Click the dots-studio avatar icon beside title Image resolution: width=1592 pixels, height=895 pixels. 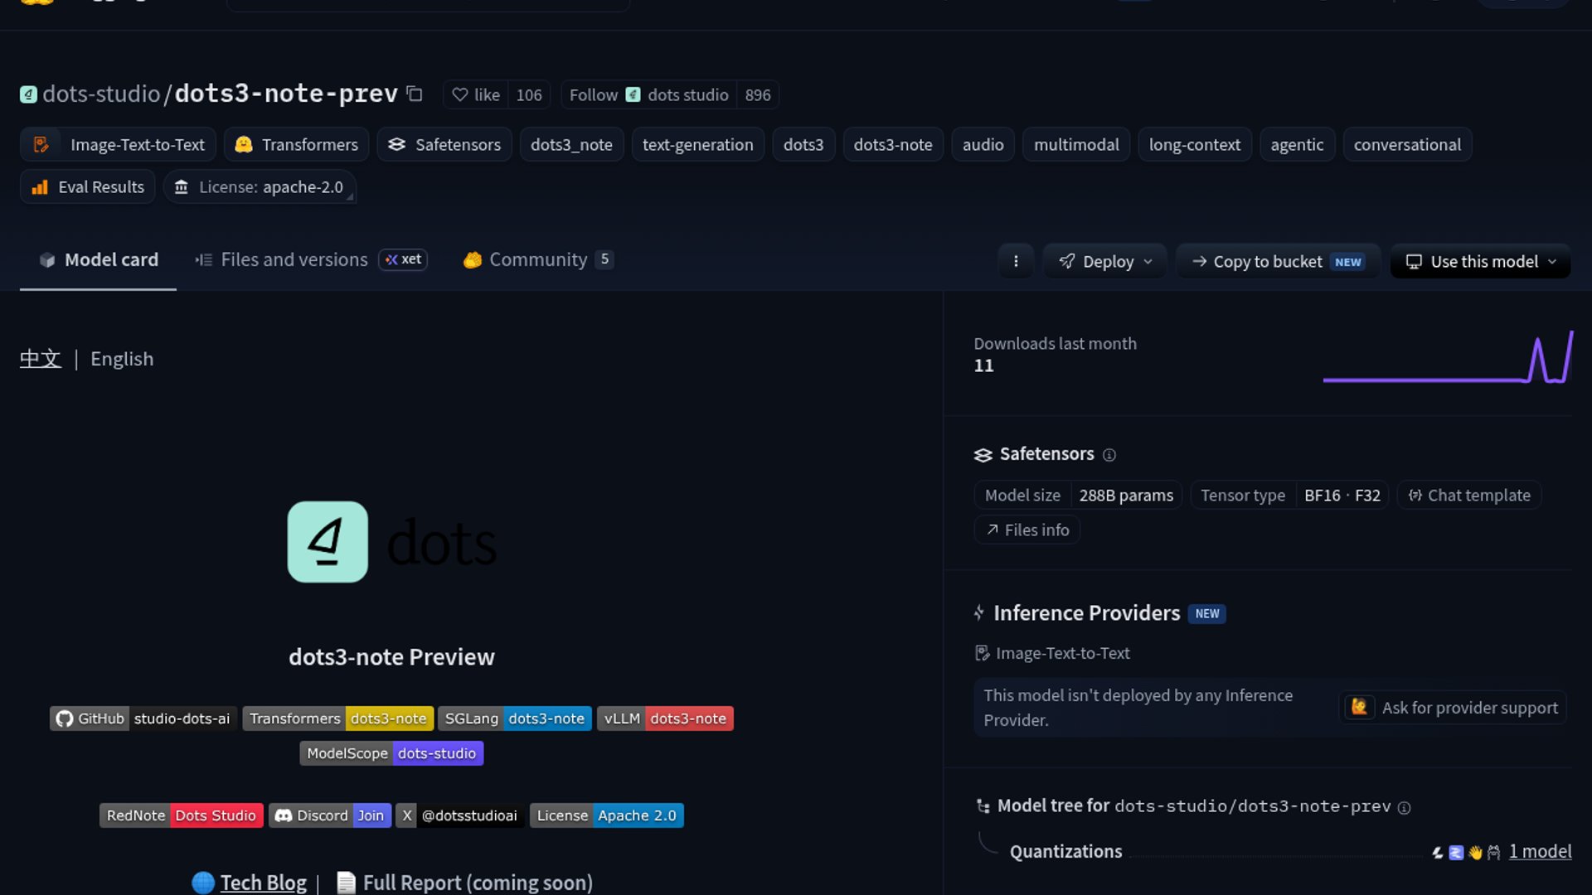(29, 94)
